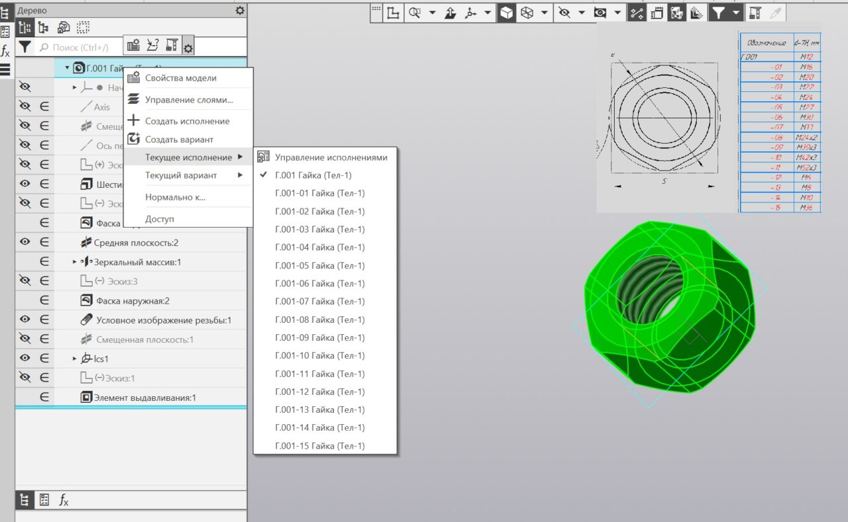Click the crossed-eye hide objects icon in toolbar

coord(564,13)
